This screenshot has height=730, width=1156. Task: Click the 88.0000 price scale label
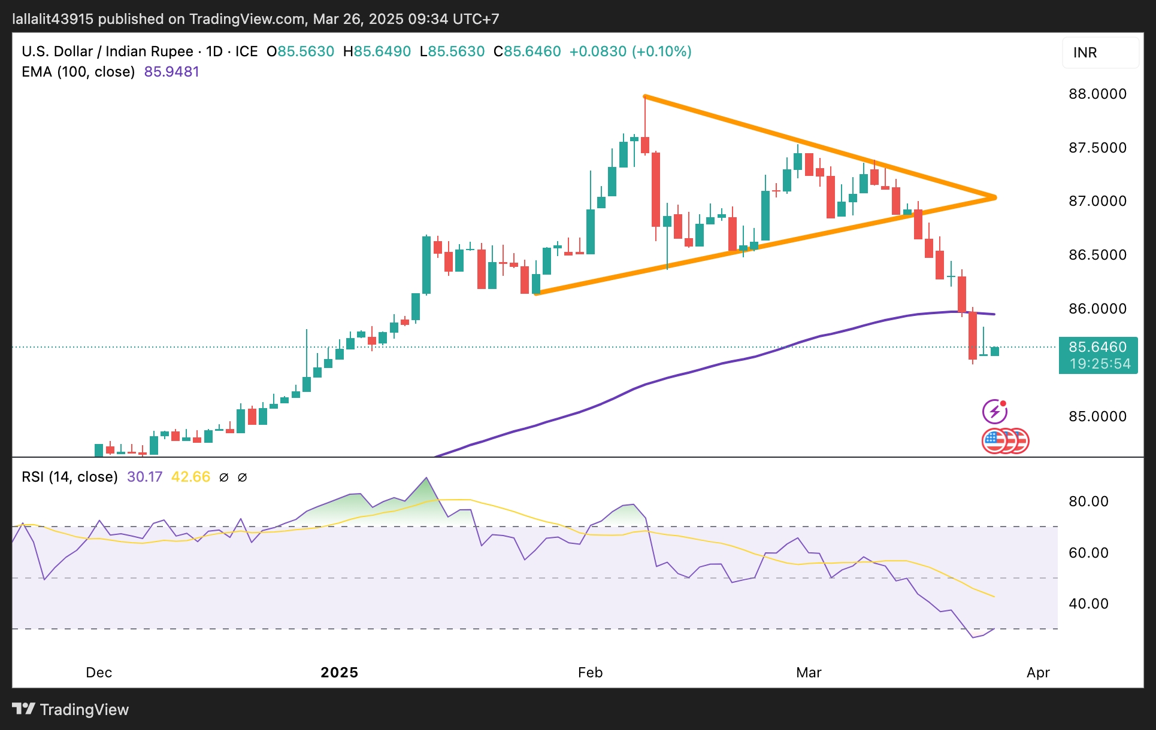[x=1097, y=94]
